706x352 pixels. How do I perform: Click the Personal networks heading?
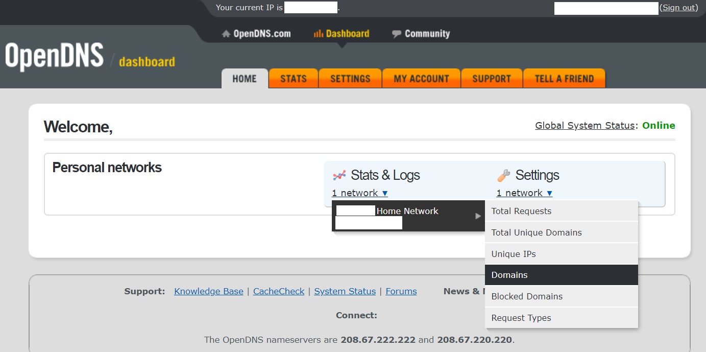(107, 168)
